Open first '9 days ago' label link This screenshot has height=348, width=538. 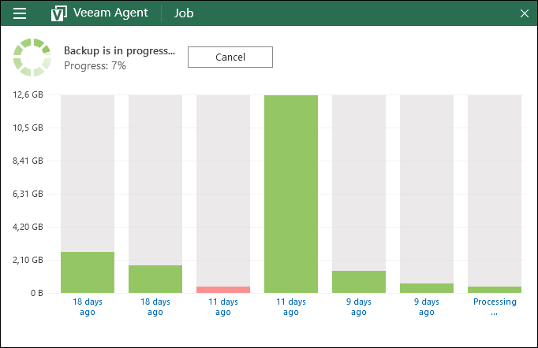coord(359,307)
